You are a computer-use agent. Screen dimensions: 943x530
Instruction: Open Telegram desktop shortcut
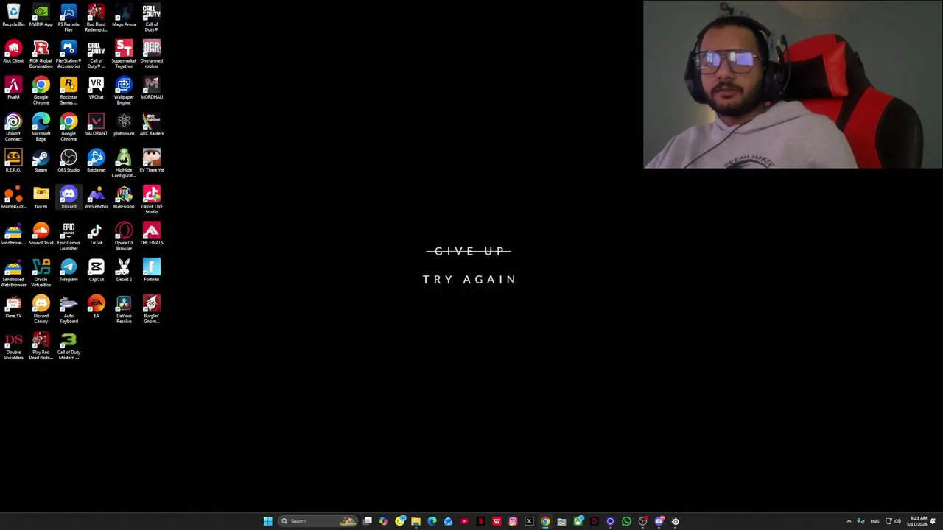[69, 271]
